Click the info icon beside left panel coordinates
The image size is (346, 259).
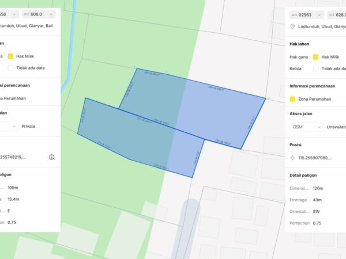pyautogui.click(x=51, y=157)
